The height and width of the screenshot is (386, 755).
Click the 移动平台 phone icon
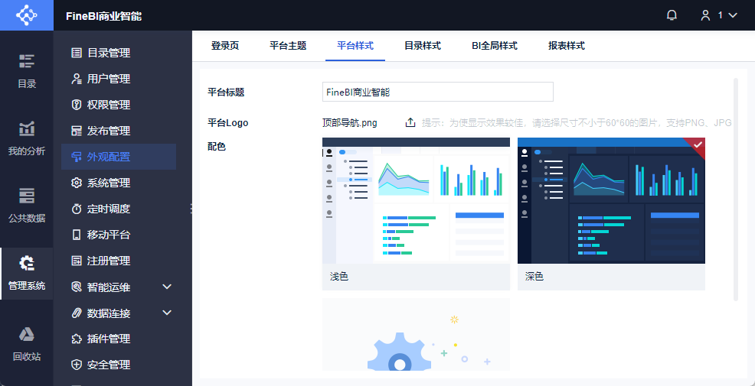(77, 235)
